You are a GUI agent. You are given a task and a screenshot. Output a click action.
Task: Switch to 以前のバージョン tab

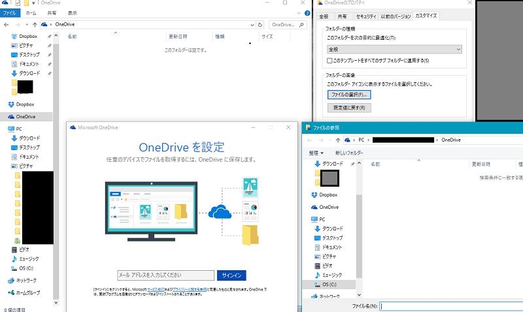(396, 16)
